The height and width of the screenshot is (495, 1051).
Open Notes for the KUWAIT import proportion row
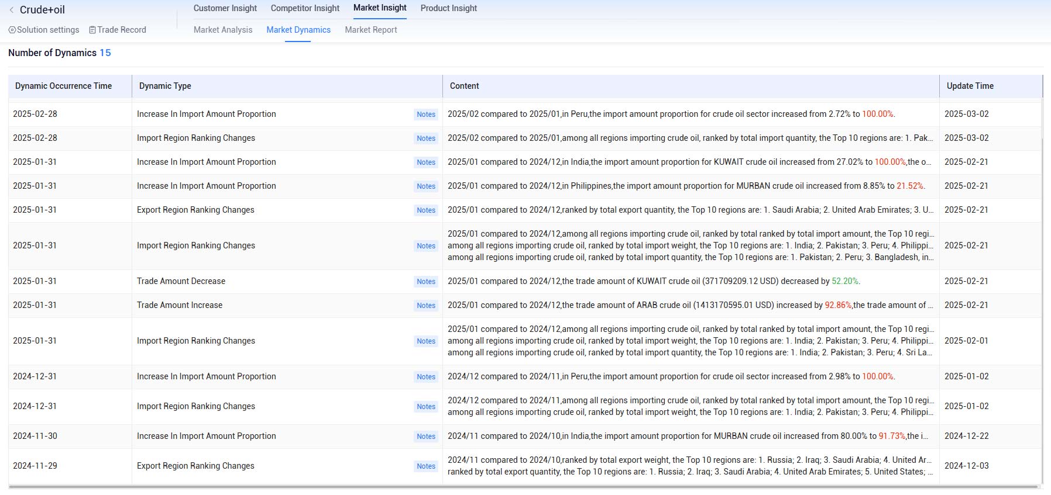426,162
